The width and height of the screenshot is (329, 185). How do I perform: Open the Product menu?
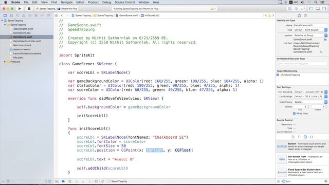(93, 2)
